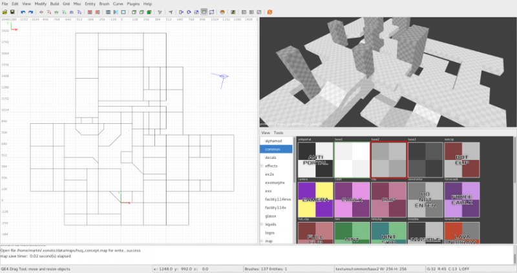Open the texture browser View menu

click(265, 132)
